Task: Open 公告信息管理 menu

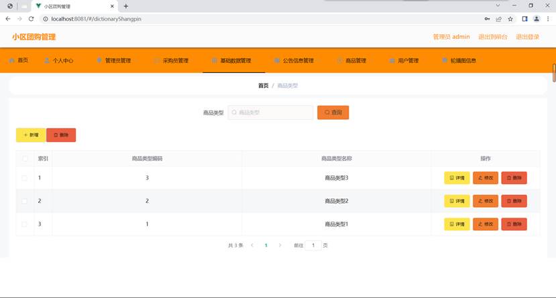Action: click(x=294, y=60)
